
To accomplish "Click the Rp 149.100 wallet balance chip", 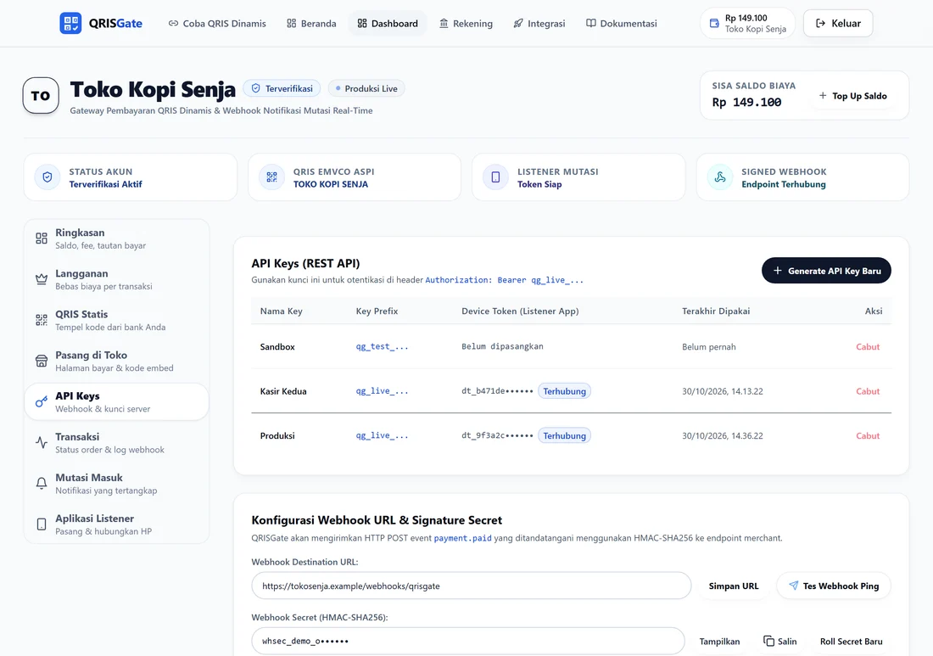I will pyautogui.click(x=748, y=23).
